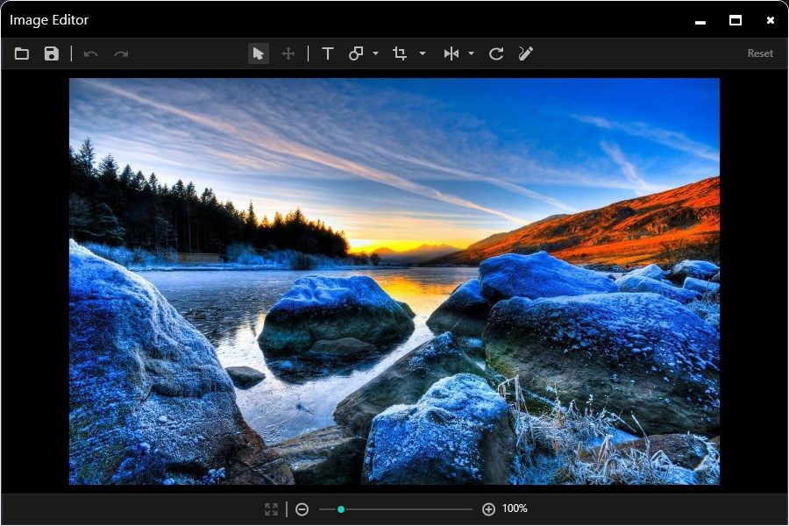
Task: Flip the image using mirror icon
Action: point(451,53)
